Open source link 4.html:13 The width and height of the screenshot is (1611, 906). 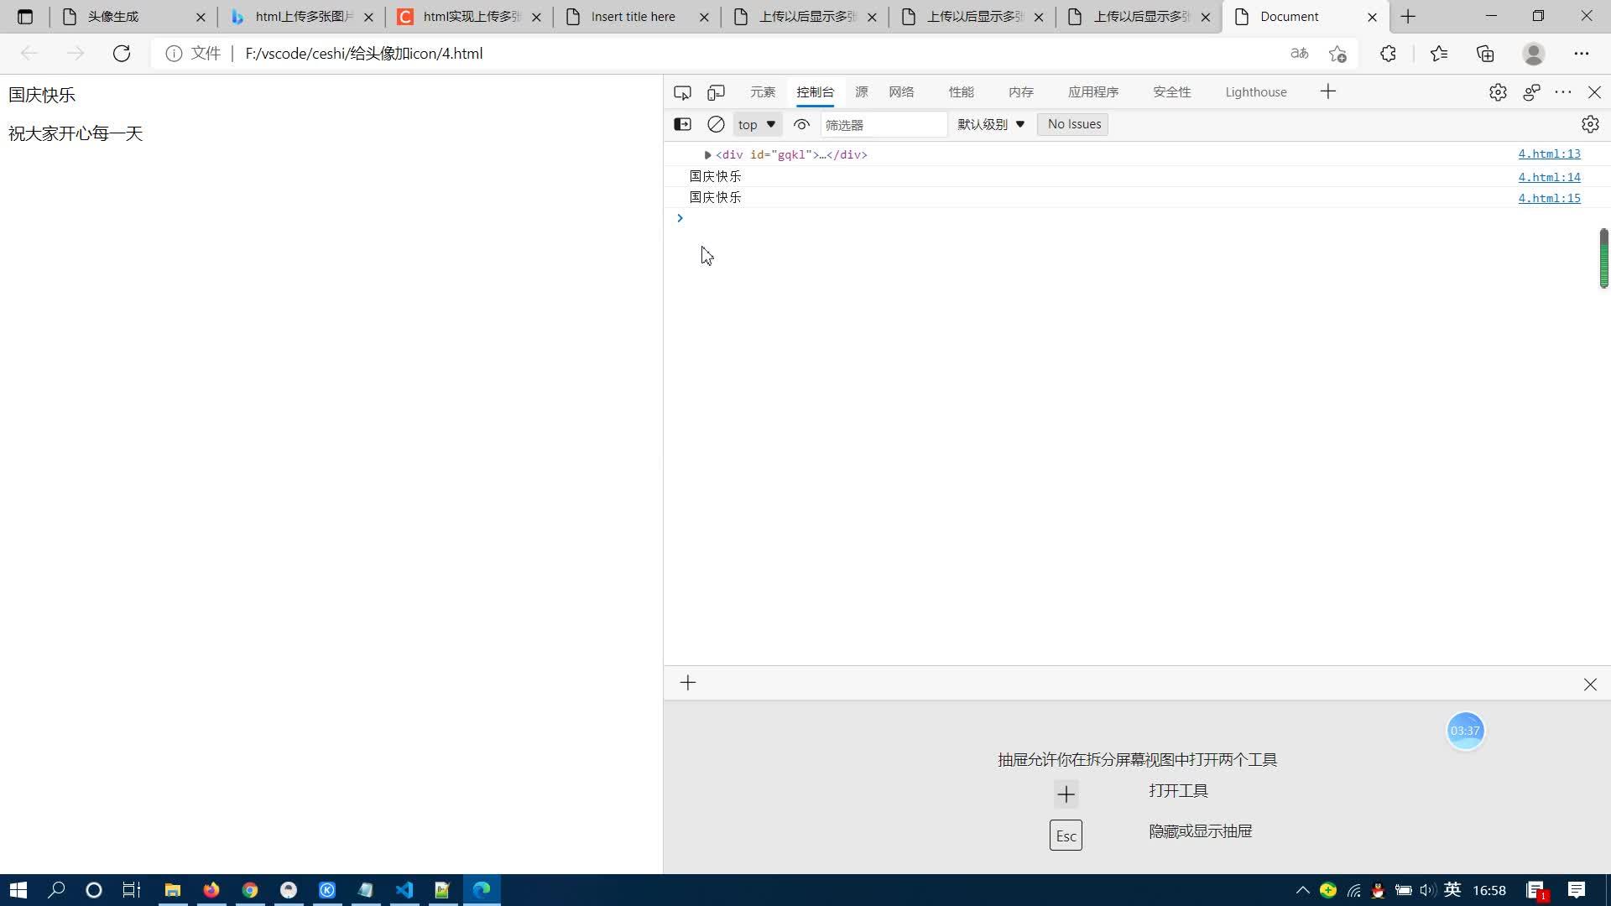click(x=1549, y=154)
